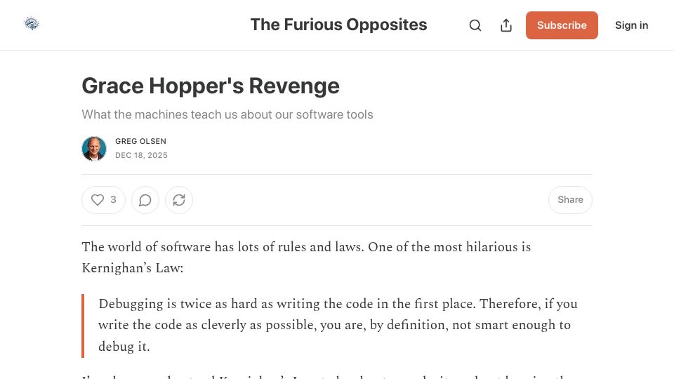Click the DEC 18, 2025 date

click(141, 155)
